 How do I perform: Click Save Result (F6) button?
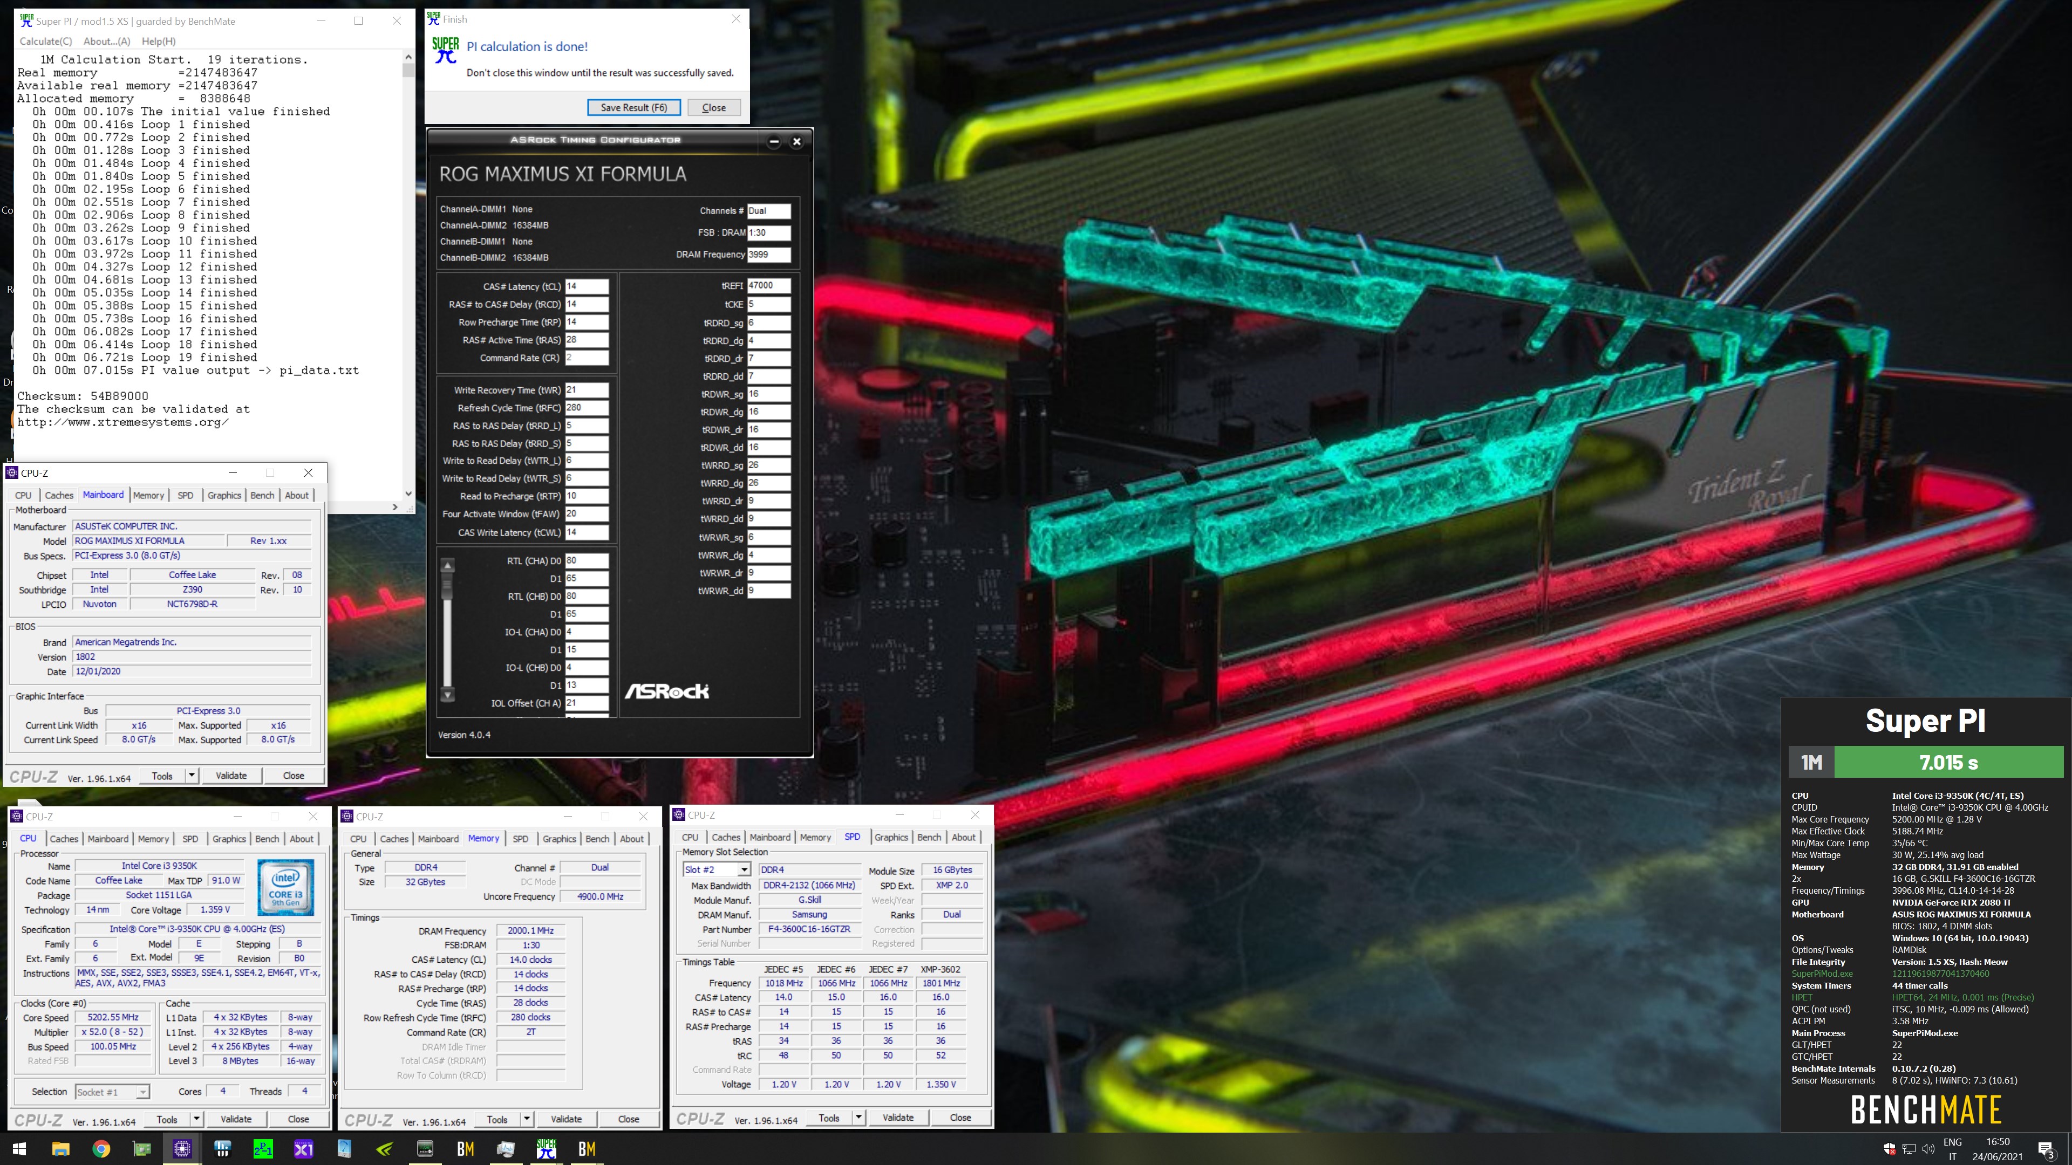pyautogui.click(x=634, y=107)
